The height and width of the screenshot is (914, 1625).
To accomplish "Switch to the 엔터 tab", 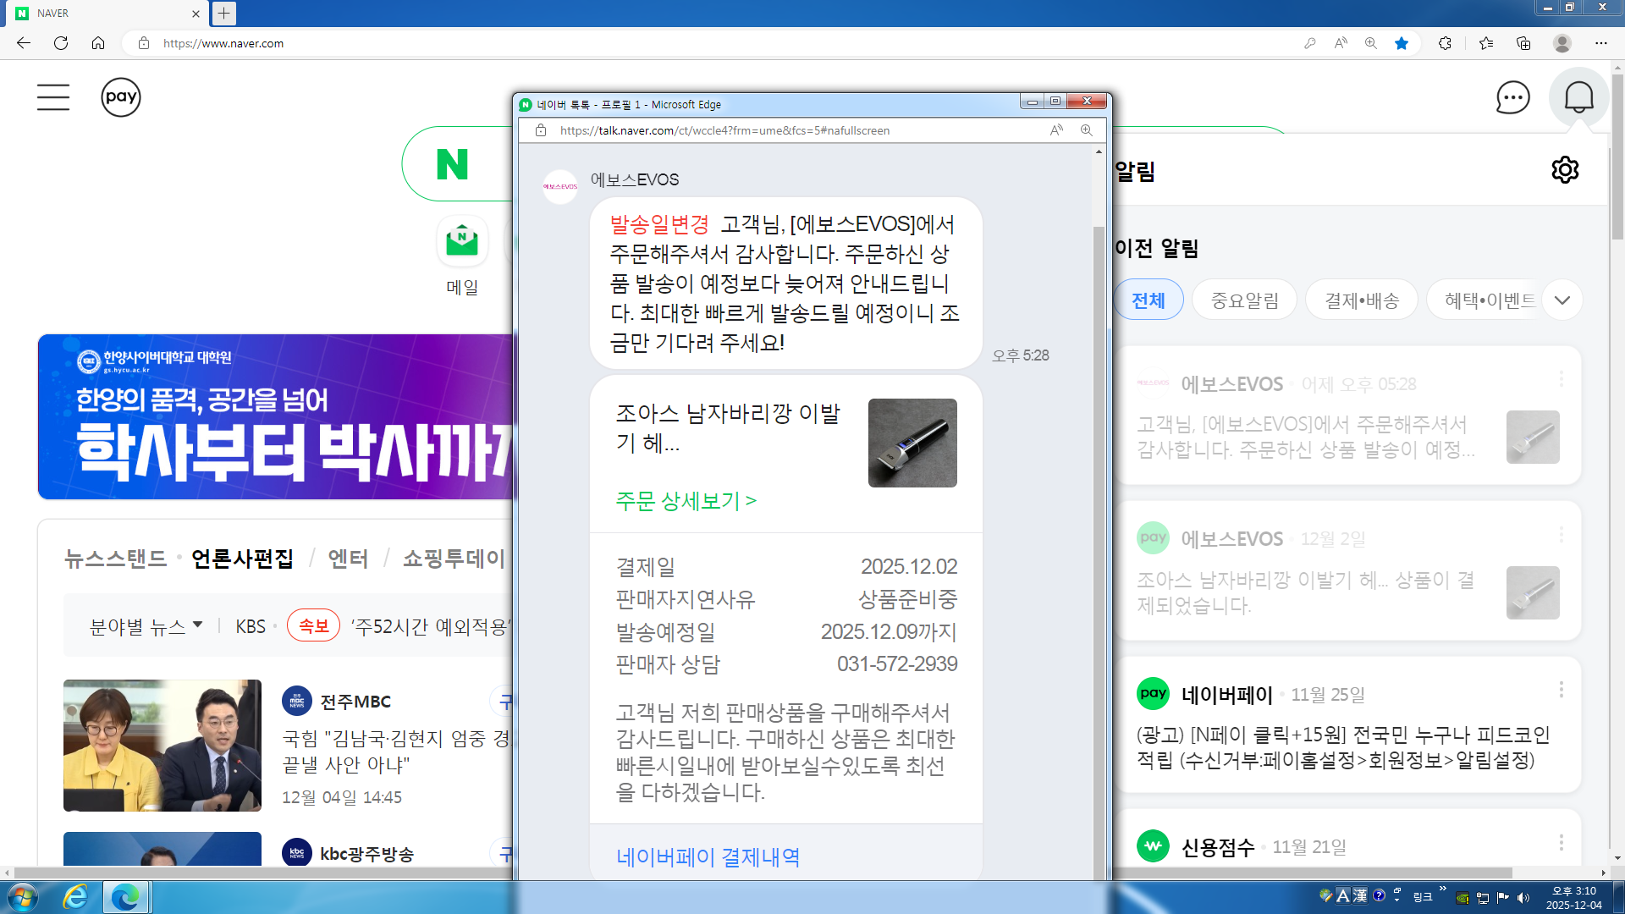I will point(348,559).
